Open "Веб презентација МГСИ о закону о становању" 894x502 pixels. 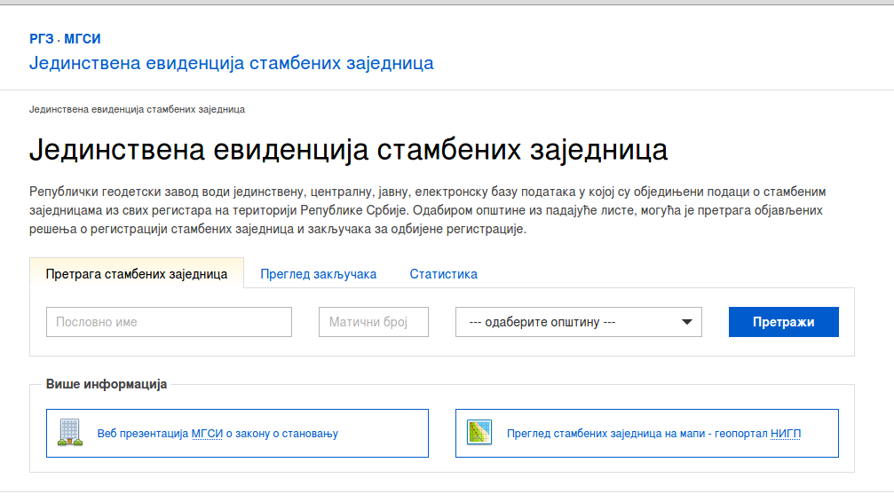click(218, 434)
